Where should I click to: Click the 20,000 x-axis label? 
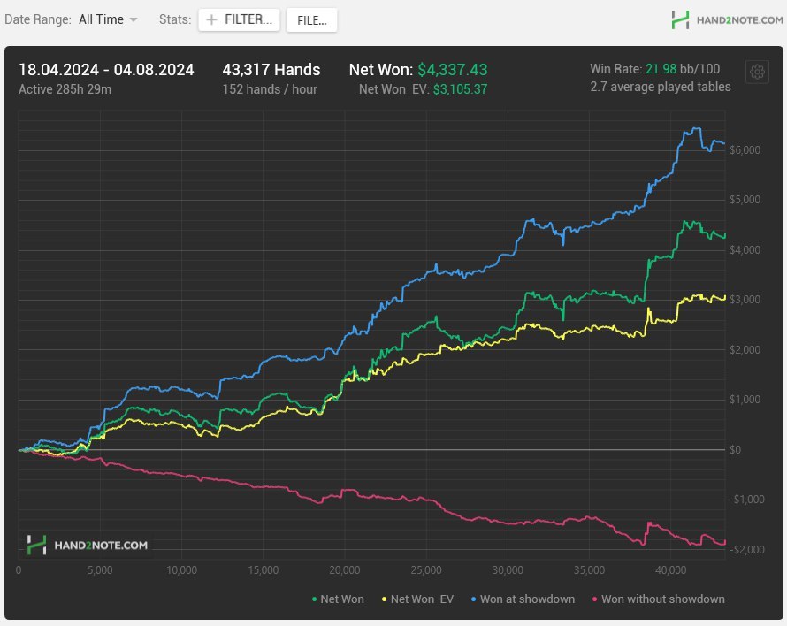tap(344, 570)
